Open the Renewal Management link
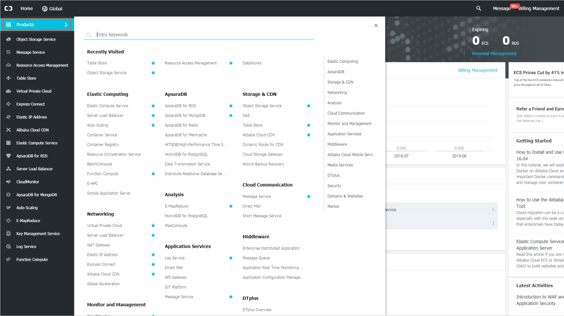 pos(494,53)
